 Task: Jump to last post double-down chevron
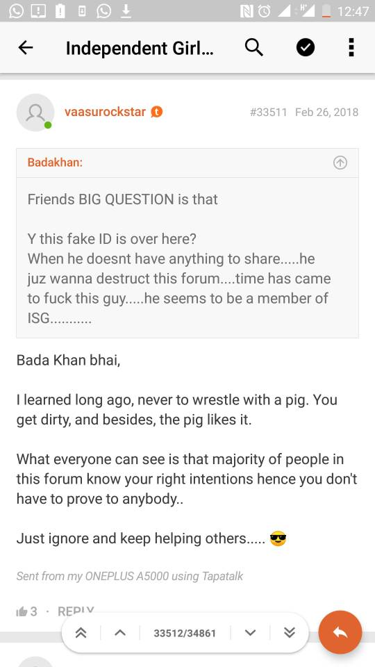290,633
